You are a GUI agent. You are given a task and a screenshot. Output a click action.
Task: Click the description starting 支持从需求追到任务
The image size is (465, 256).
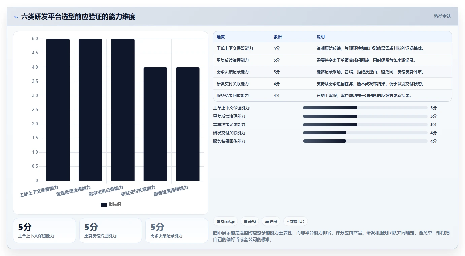[370, 84]
